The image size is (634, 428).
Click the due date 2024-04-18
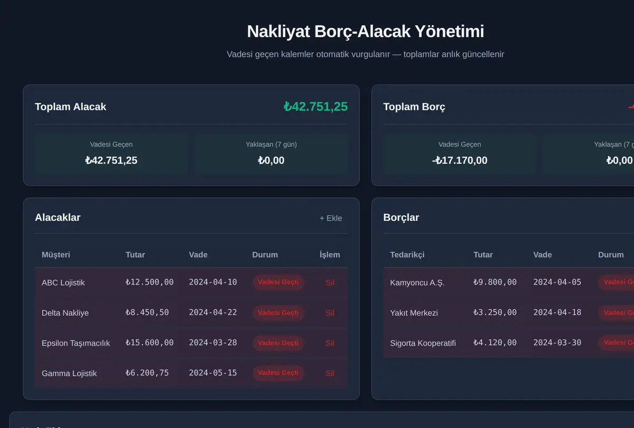(x=557, y=312)
